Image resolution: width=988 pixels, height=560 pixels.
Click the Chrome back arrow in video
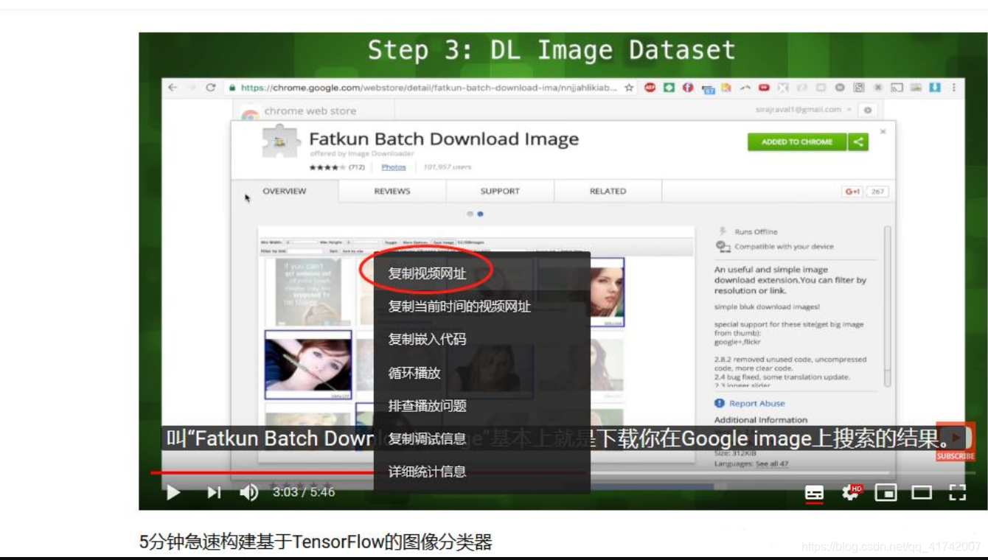(x=173, y=87)
